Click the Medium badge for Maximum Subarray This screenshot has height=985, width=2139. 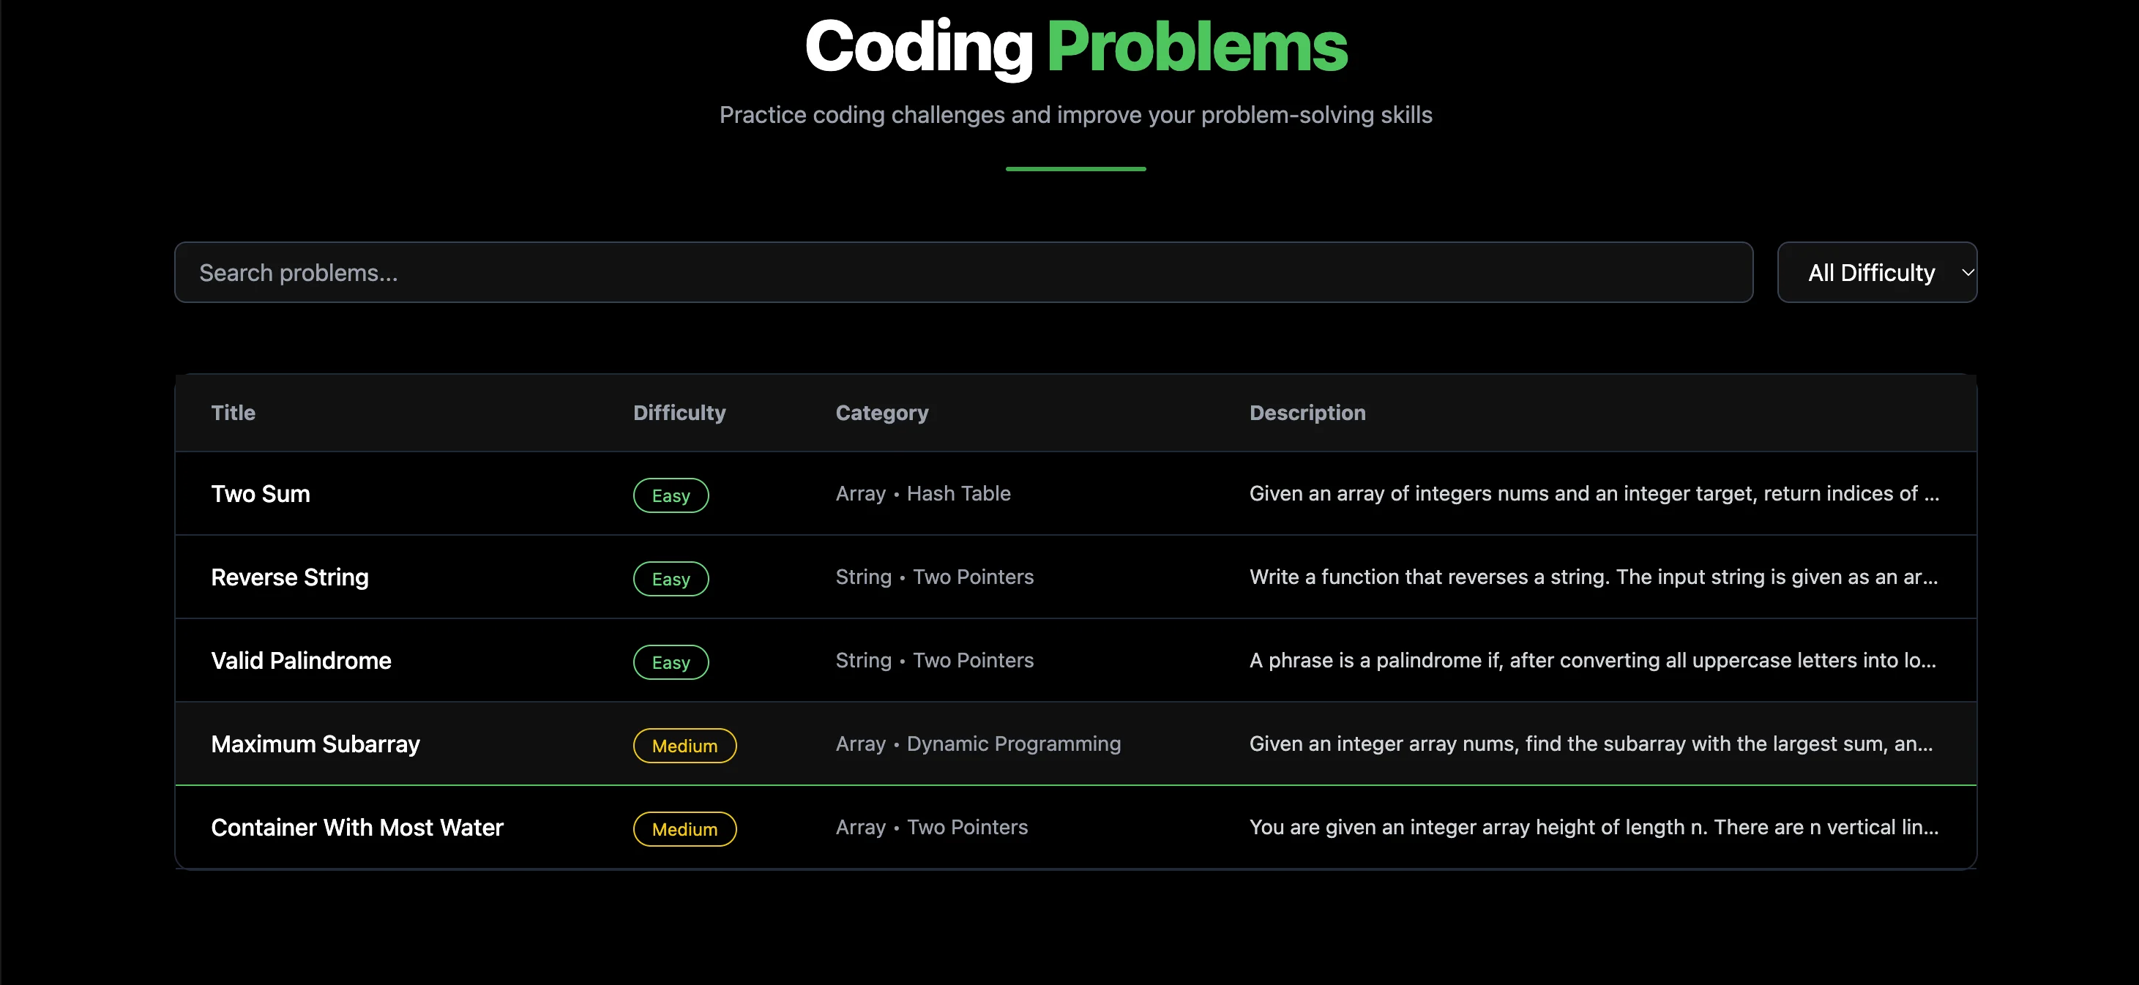(x=685, y=745)
